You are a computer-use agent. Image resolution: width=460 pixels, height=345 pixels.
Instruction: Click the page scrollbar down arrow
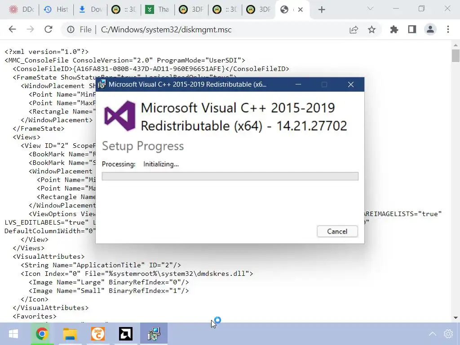click(456, 318)
